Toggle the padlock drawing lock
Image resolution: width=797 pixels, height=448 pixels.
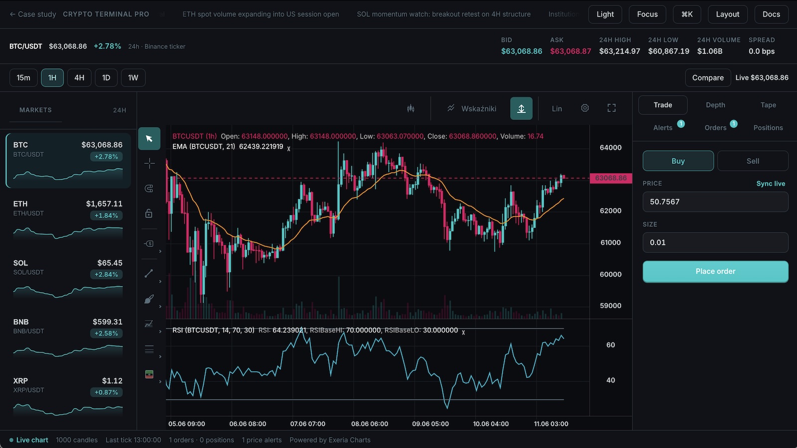pyautogui.click(x=149, y=213)
